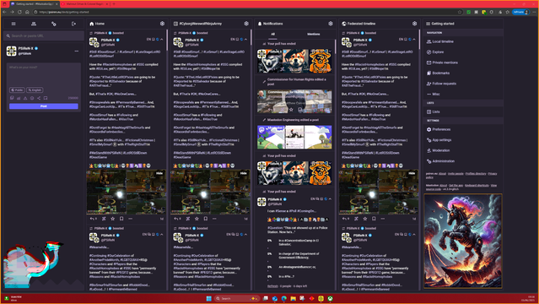This screenshot has height=304, width=539.
Task: Open the Public visibility dropdown
Action: coord(17,90)
